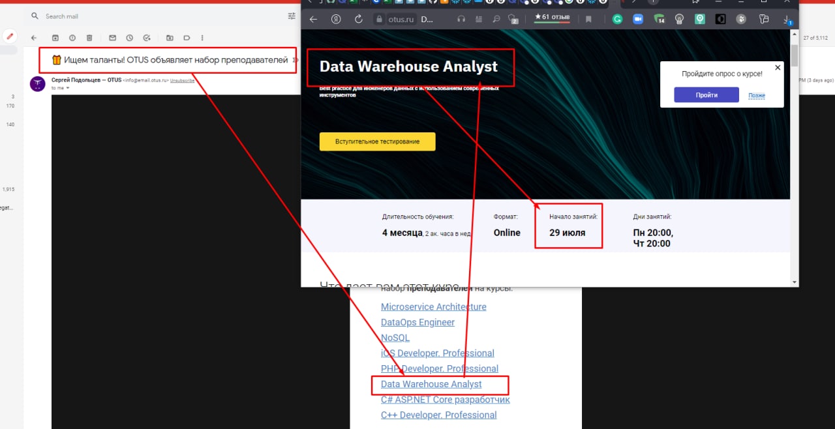Open the C++ Developer. Professional link
The width and height of the screenshot is (835, 429).
point(438,415)
